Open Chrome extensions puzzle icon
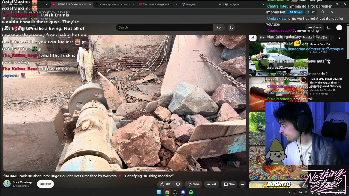 tap(322, 12)
